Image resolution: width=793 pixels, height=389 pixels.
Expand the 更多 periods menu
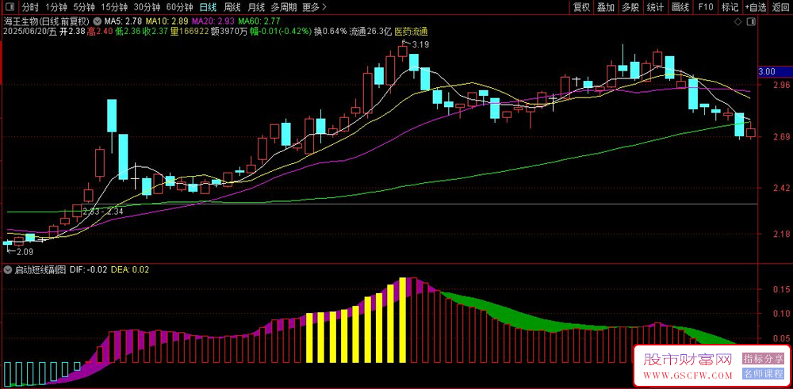315,7
